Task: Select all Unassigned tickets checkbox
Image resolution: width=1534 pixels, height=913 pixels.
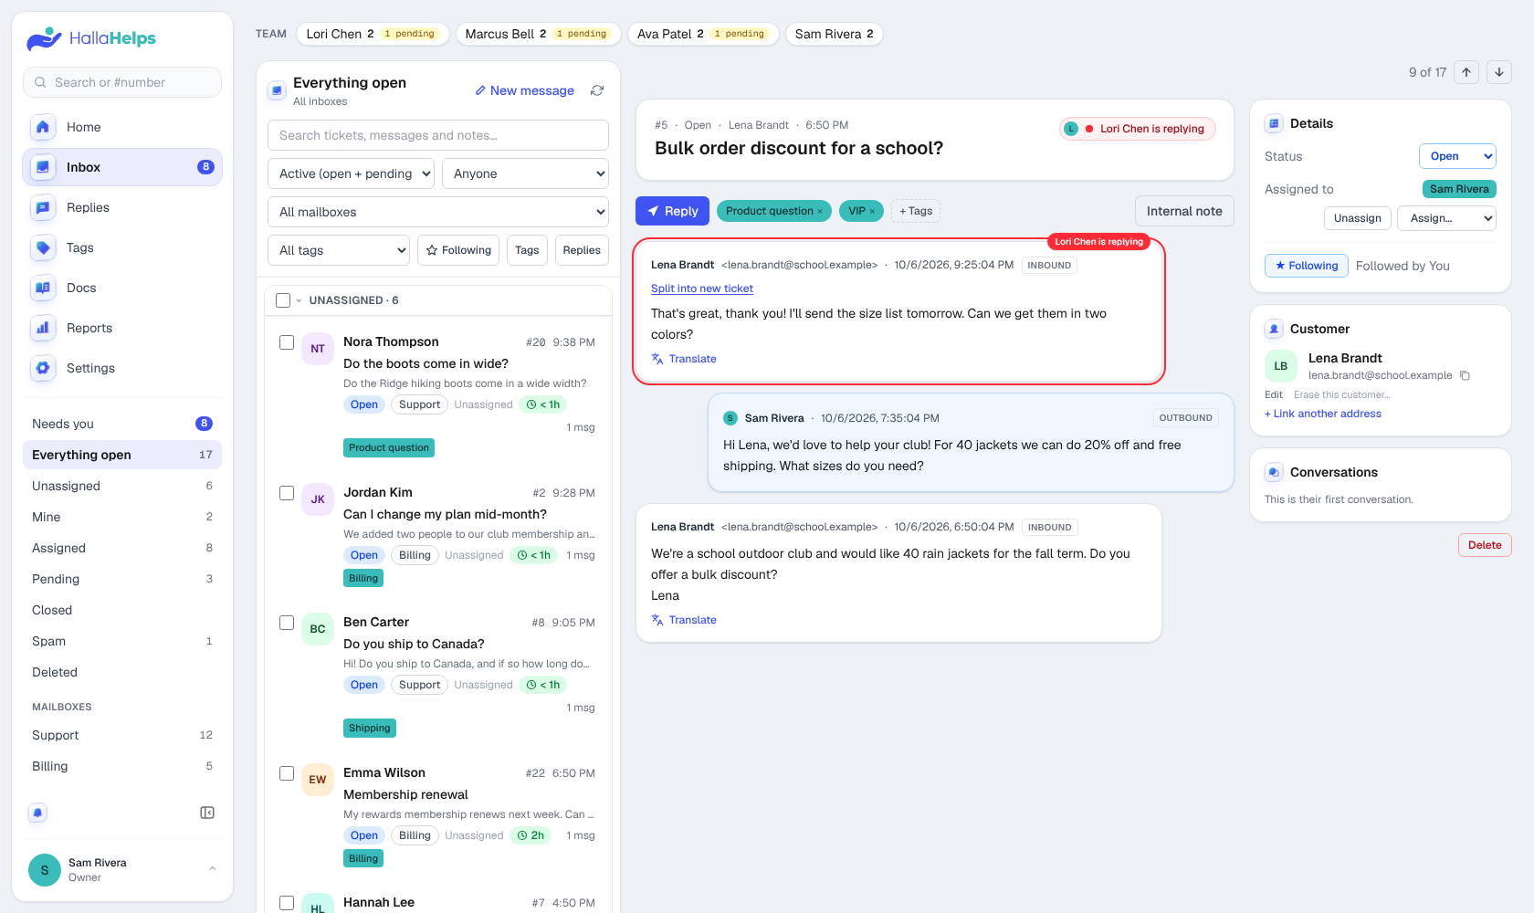Action: pos(283,300)
